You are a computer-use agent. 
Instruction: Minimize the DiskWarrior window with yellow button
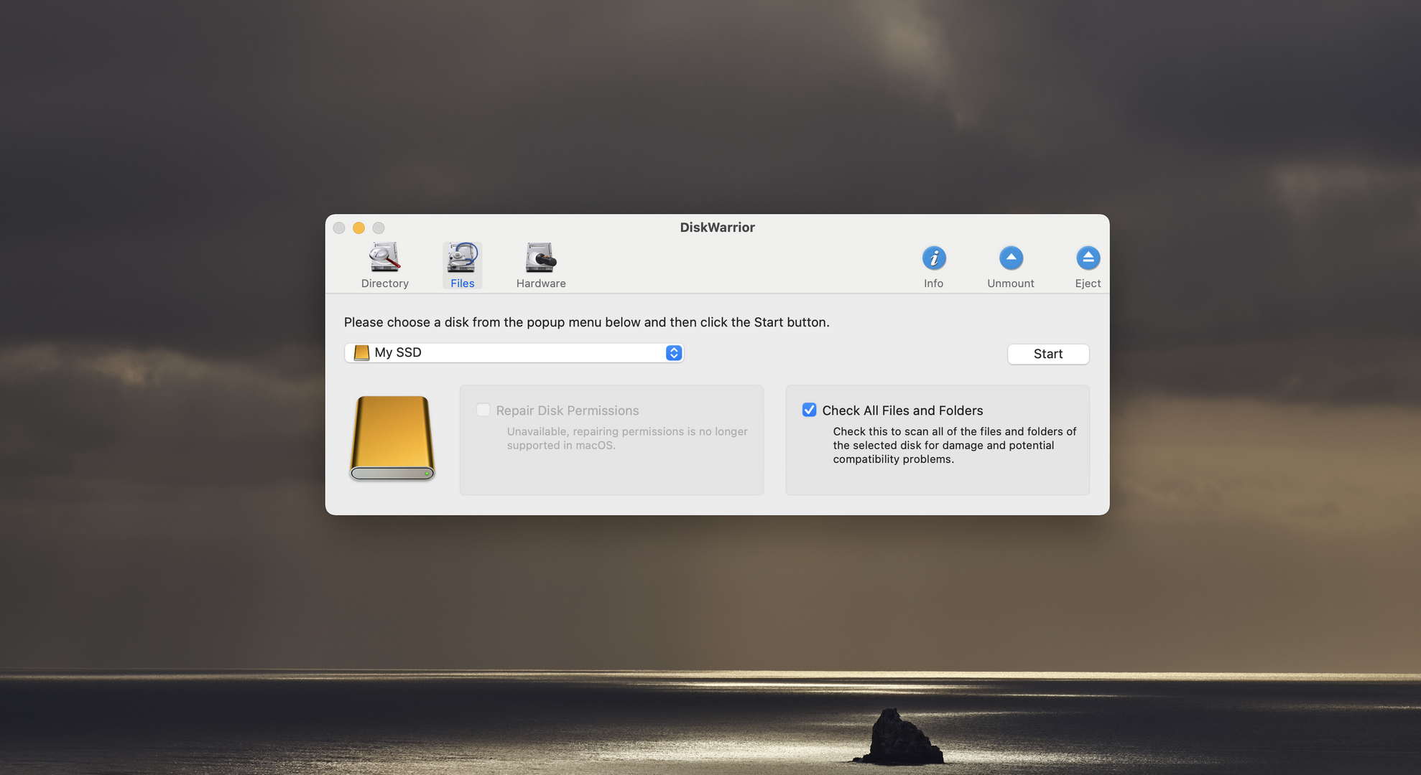(358, 227)
